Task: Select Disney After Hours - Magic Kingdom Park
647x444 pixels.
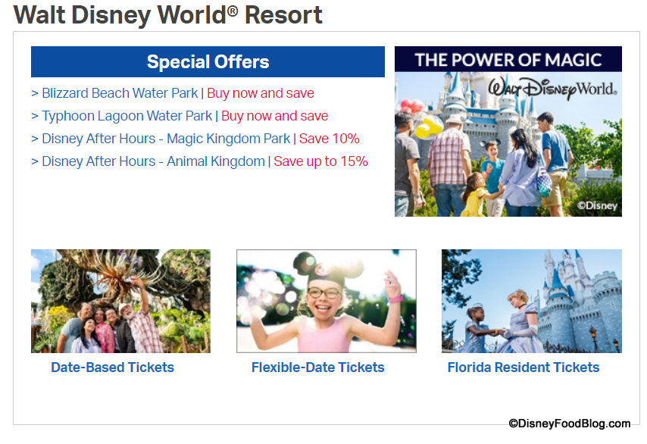Action: click(x=166, y=139)
